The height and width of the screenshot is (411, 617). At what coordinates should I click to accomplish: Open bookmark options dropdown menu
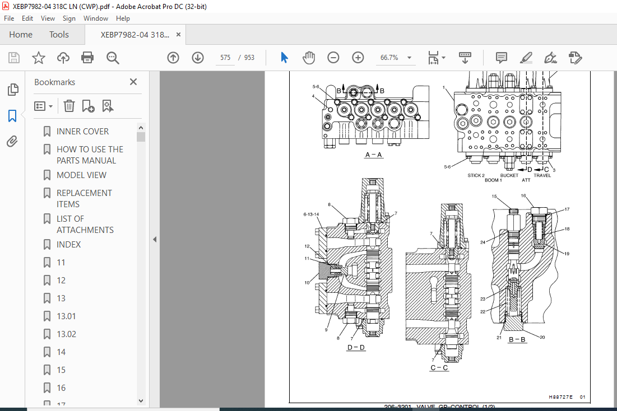(43, 106)
